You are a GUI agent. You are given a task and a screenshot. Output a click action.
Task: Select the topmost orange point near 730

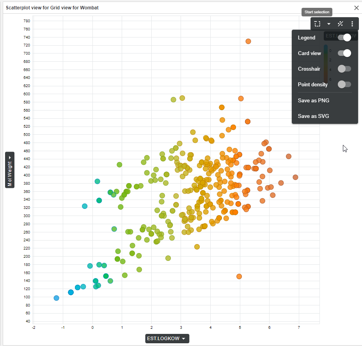click(248, 41)
